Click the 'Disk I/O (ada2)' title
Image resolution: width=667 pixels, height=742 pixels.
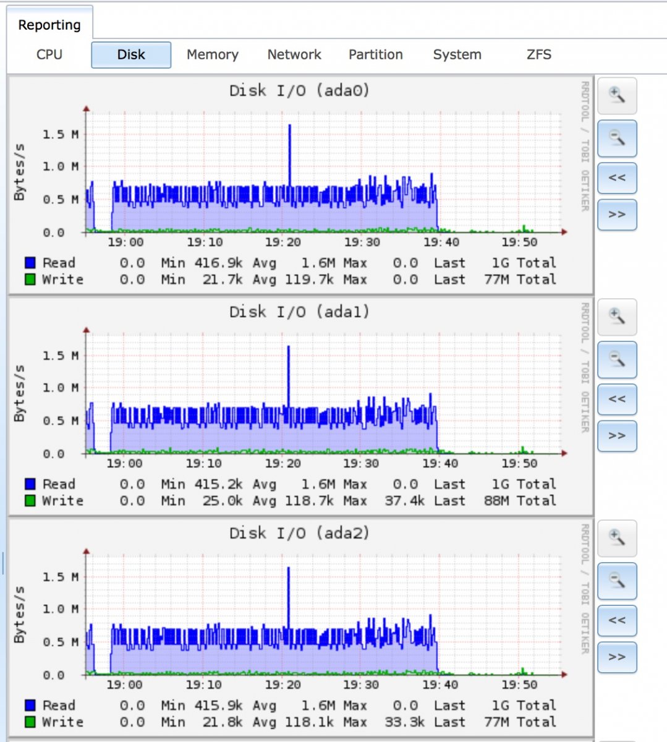pyautogui.click(x=299, y=534)
